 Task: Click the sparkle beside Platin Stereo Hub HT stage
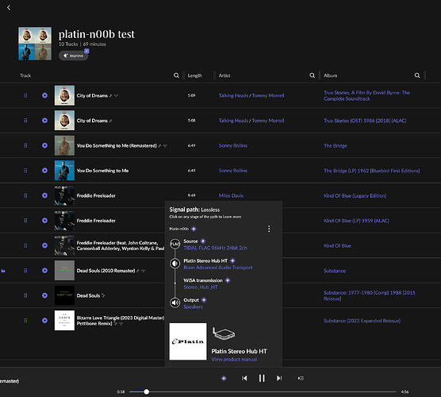coord(232,260)
